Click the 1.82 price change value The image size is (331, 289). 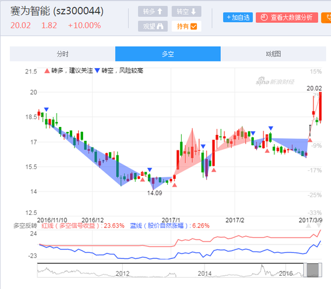point(49,25)
